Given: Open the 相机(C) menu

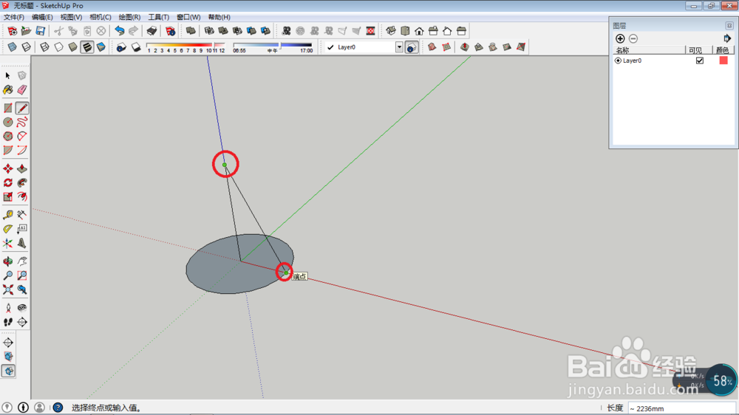Looking at the screenshot, I should click(101, 18).
